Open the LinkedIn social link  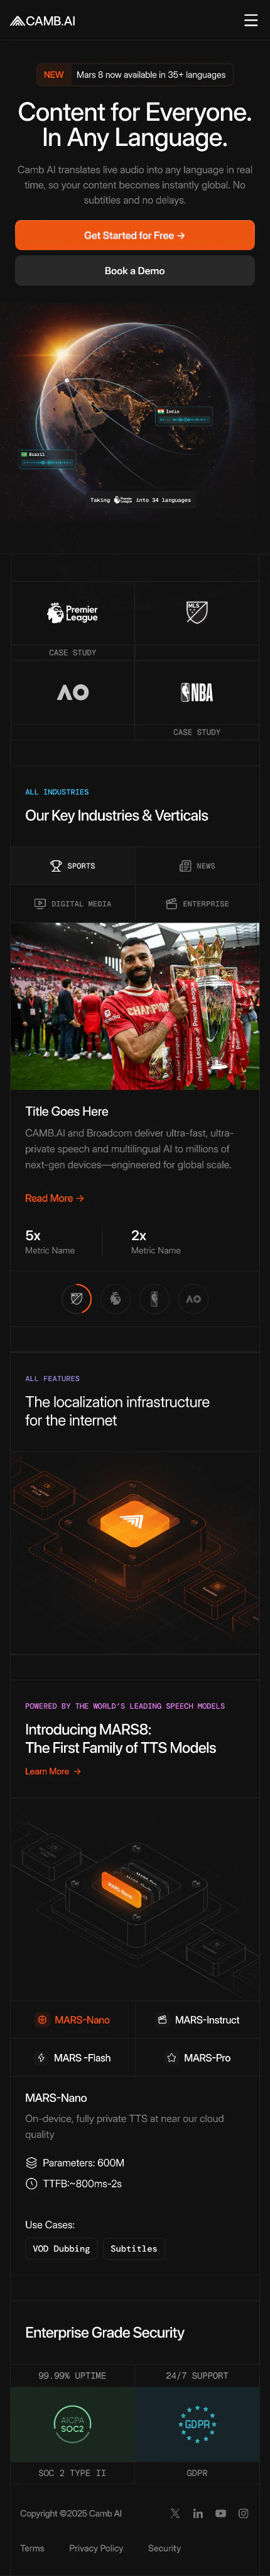coord(198,2513)
